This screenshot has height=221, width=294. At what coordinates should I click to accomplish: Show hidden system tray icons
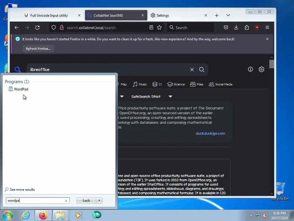[x=251, y=216]
